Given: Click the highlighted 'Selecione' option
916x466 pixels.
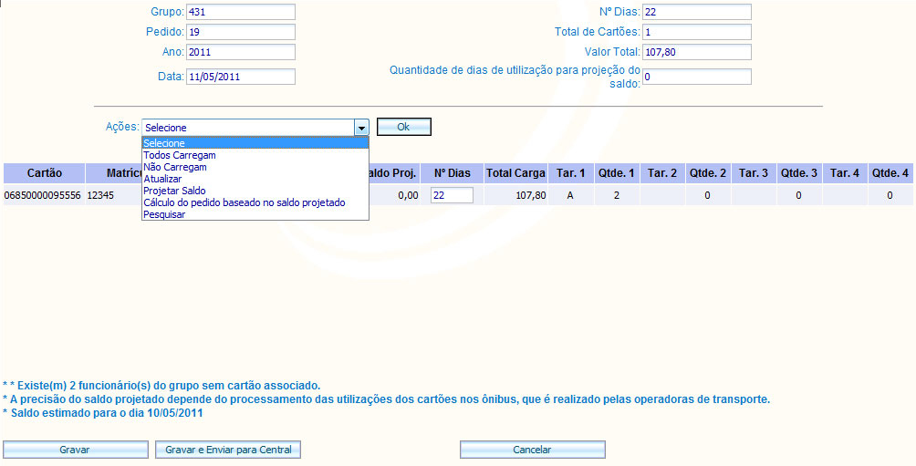Looking at the screenshot, I should (164, 144).
